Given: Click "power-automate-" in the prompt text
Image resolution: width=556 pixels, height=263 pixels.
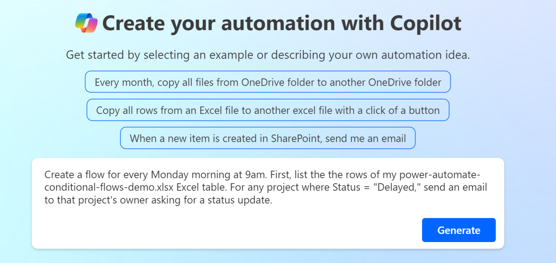Looking at the screenshot, I should coord(439,175).
